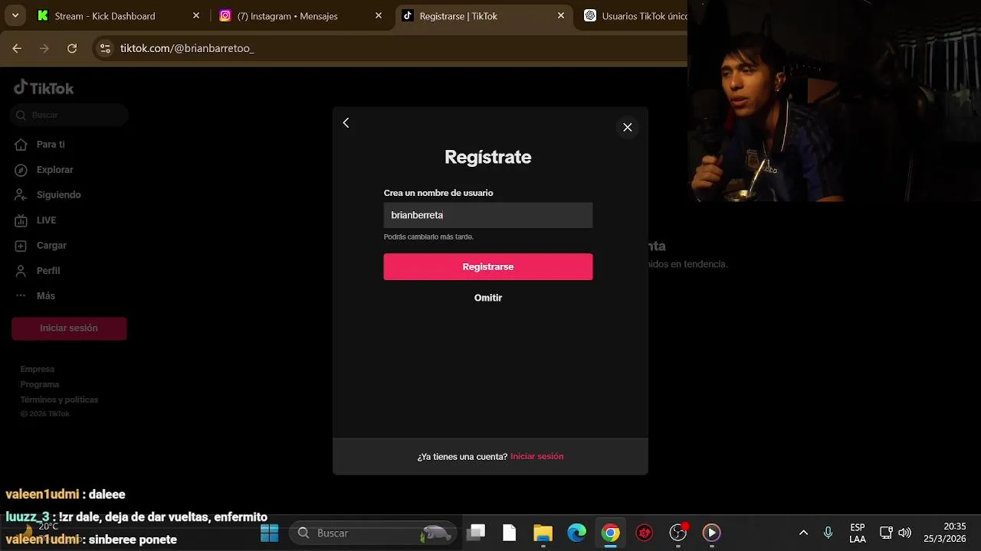Image resolution: width=981 pixels, height=551 pixels.
Task: Click the Empresa footer link
Action: click(x=38, y=369)
